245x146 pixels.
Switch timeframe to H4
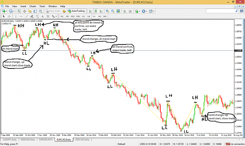[89, 16]
